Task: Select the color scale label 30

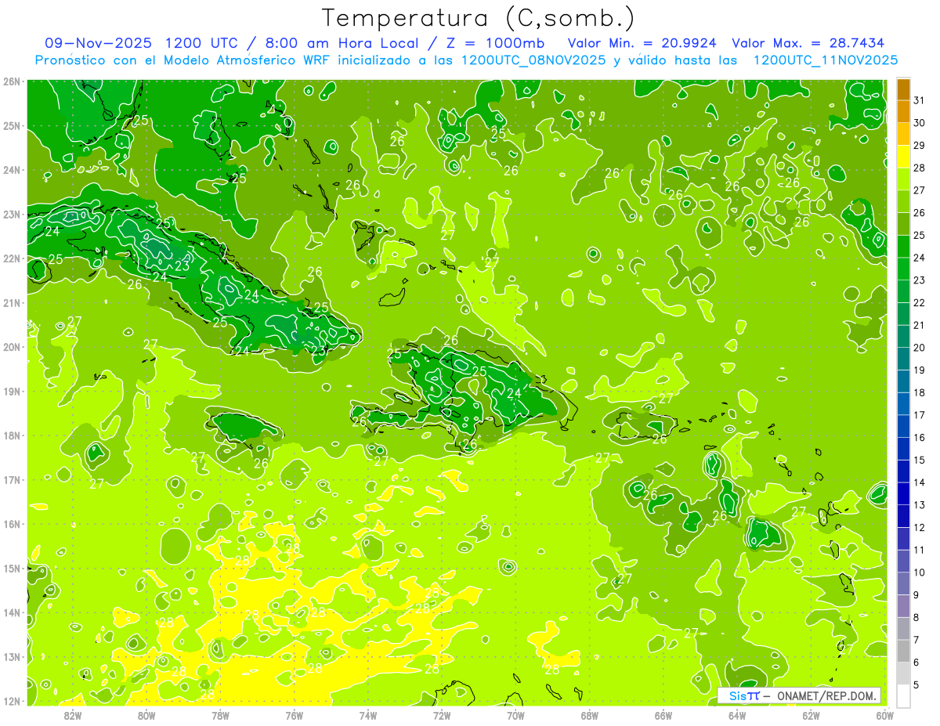Action: pos(919,122)
